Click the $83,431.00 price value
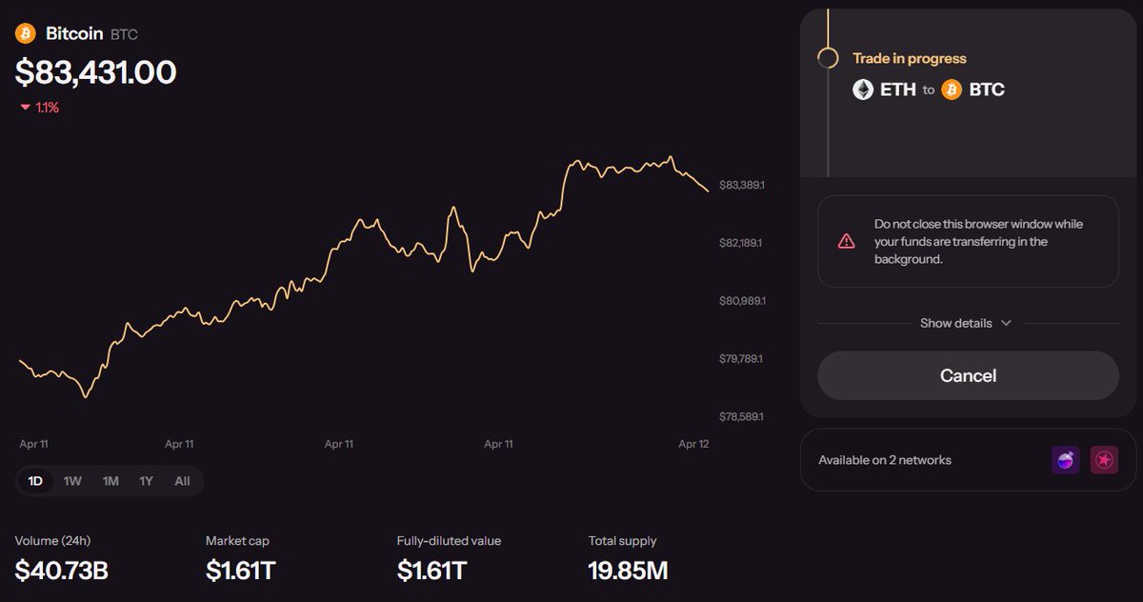This screenshot has width=1143, height=602. pos(95,72)
